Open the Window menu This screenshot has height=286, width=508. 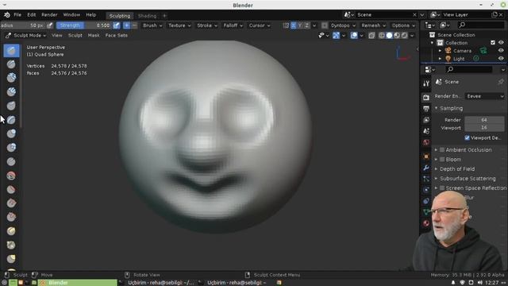click(71, 15)
